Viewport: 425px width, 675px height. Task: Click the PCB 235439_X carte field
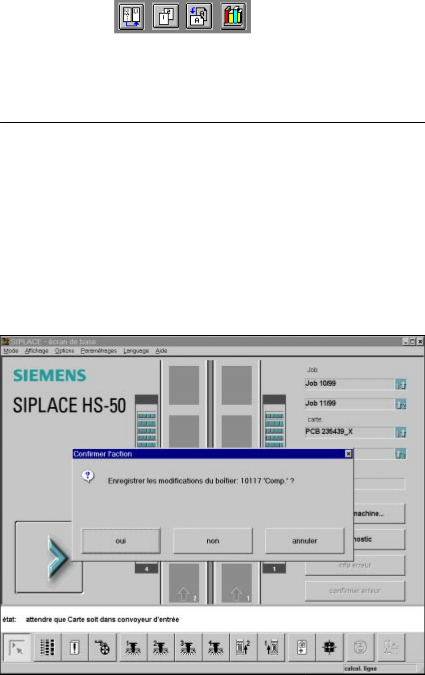coord(350,432)
